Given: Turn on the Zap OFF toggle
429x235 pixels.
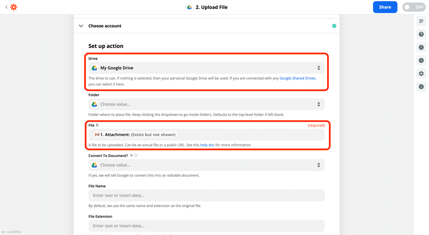Looking at the screenshot, I should coord(414,7).
